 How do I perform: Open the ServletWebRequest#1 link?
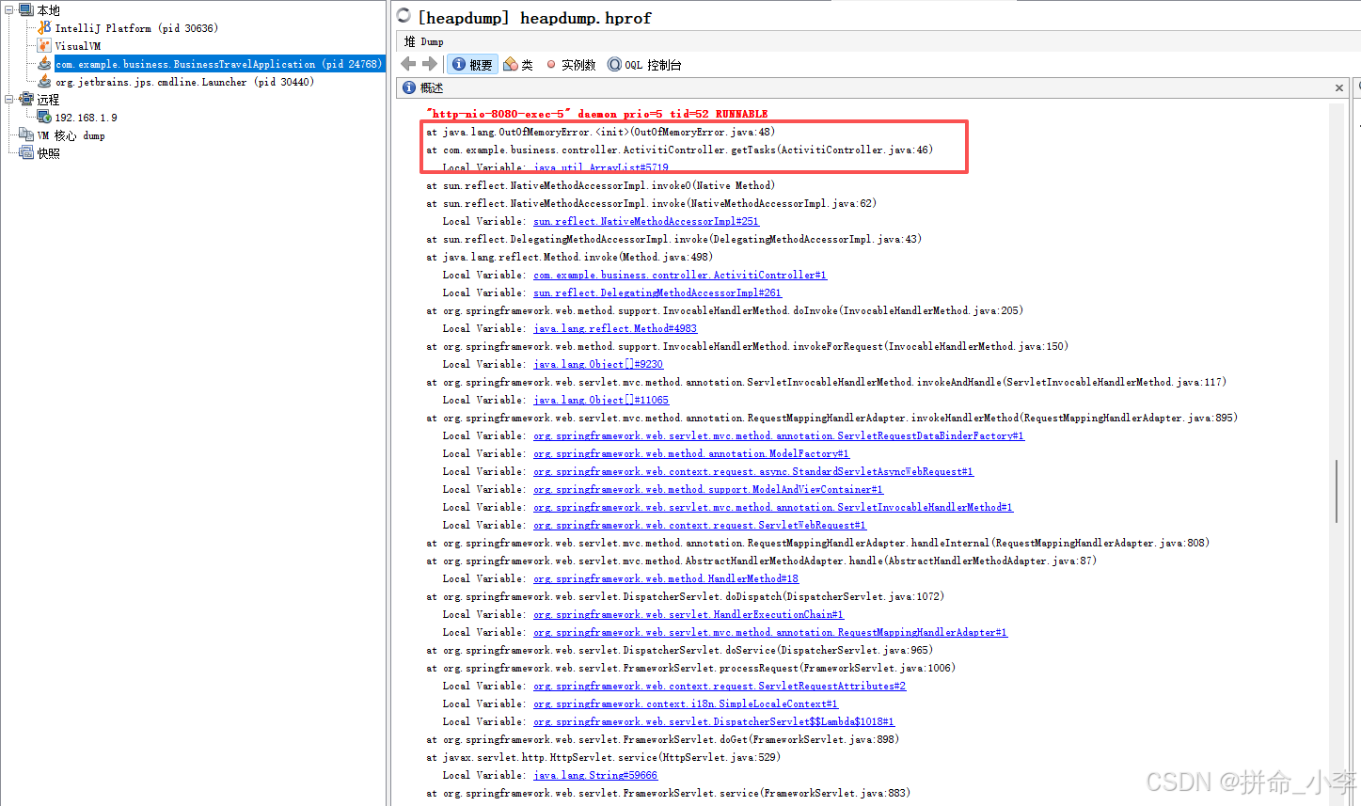coord(700,525)
